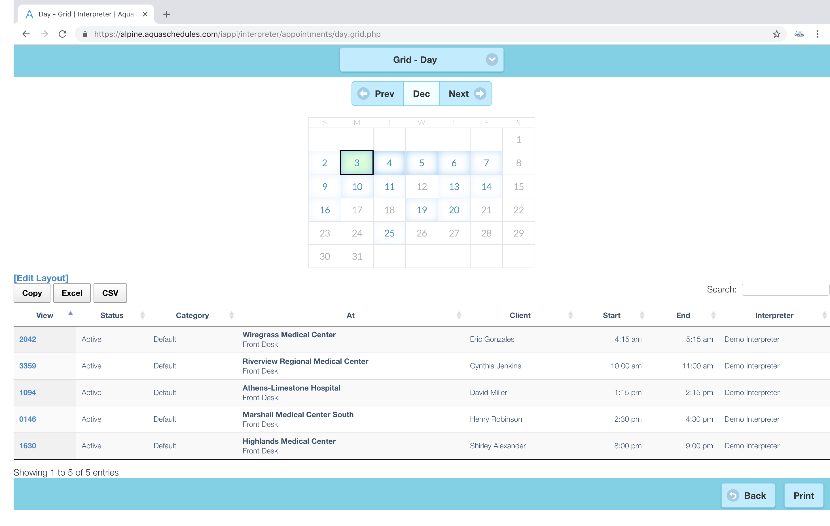Export the table to Excel
This screenshot has width=830, height=526.
(x=72, y=293)
